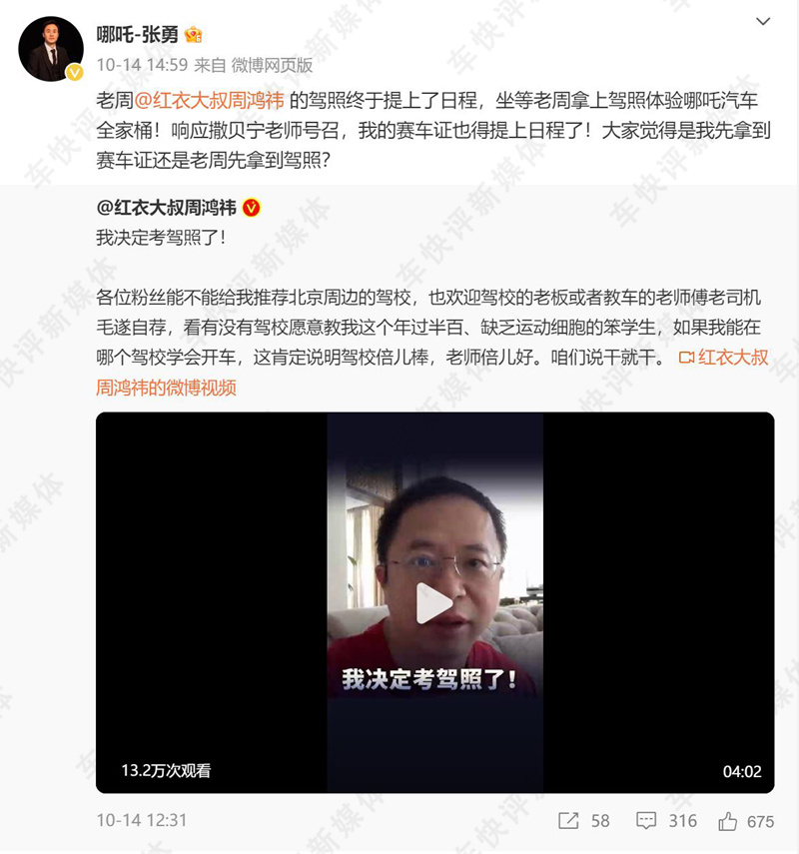Click the 微博网页版 source link
Screen dimensions: 799x854
tap(272, 65)
